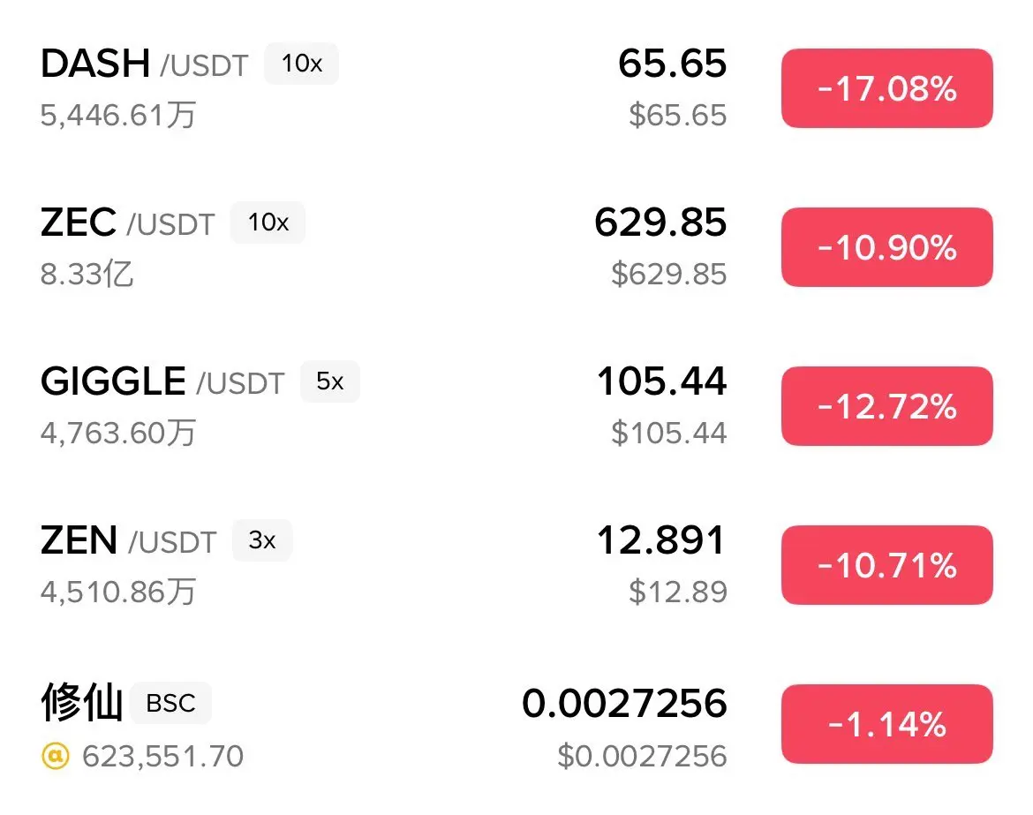Select the DASH 10x leverage tag

302,64
